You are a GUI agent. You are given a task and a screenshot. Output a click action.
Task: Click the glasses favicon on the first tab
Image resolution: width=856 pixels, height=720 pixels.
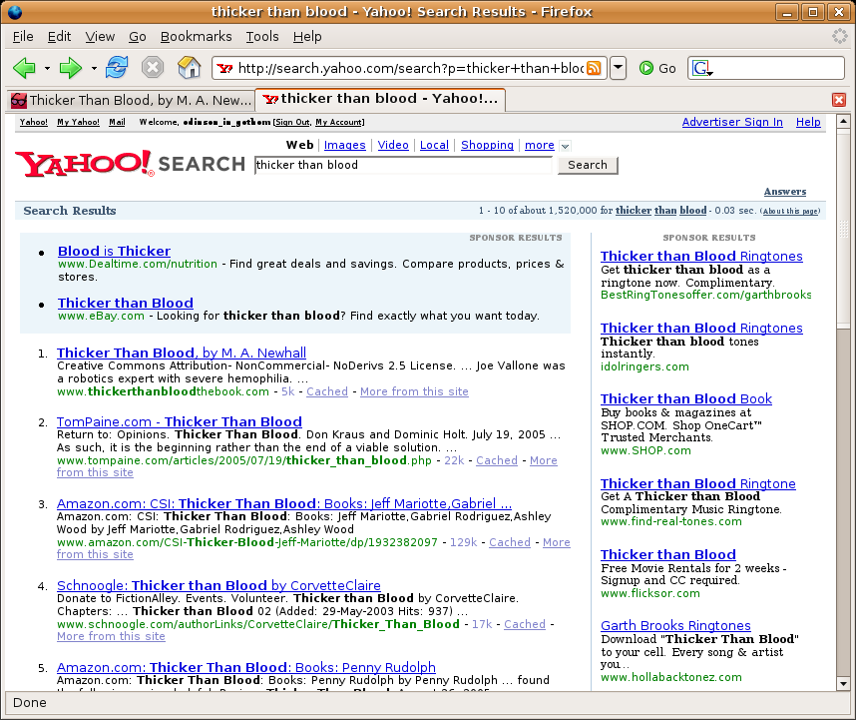click(x=19, y=100)
